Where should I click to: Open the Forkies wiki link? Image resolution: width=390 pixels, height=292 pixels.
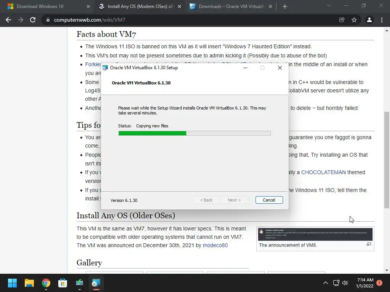pos(93,64)
